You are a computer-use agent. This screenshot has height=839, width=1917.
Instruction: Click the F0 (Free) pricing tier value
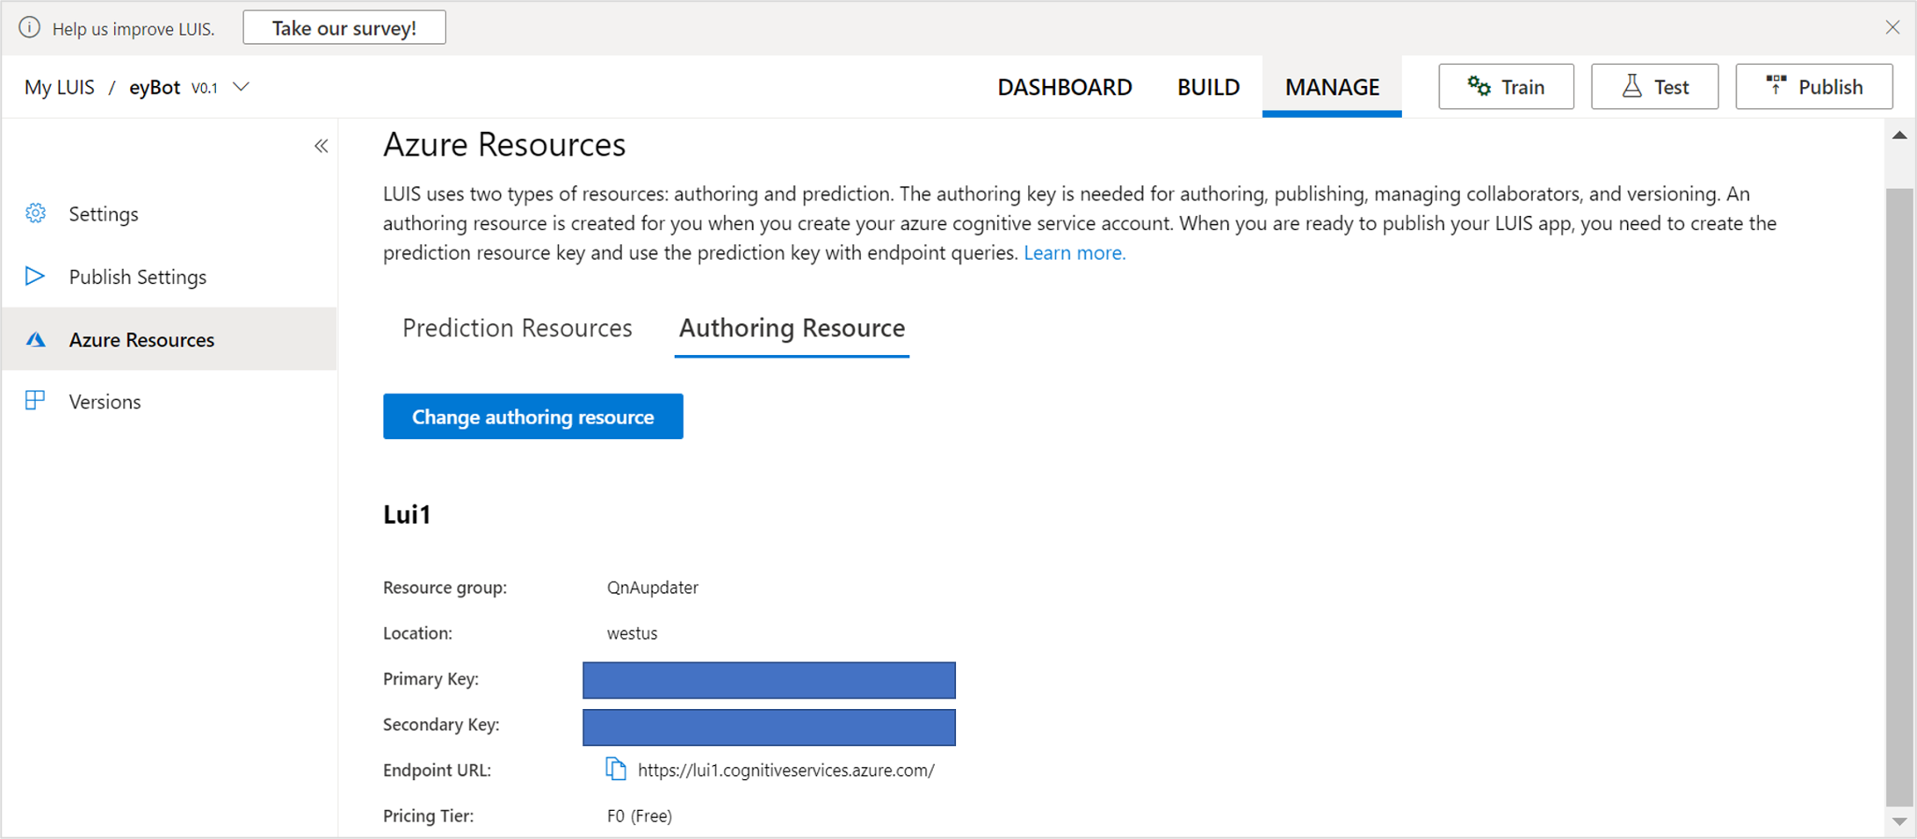[x=640, y=816]
